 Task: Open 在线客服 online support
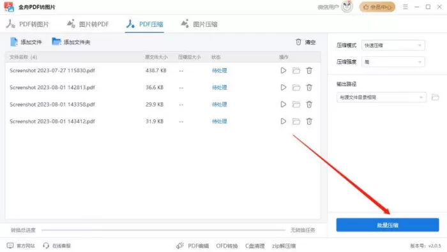pos(57,246)
